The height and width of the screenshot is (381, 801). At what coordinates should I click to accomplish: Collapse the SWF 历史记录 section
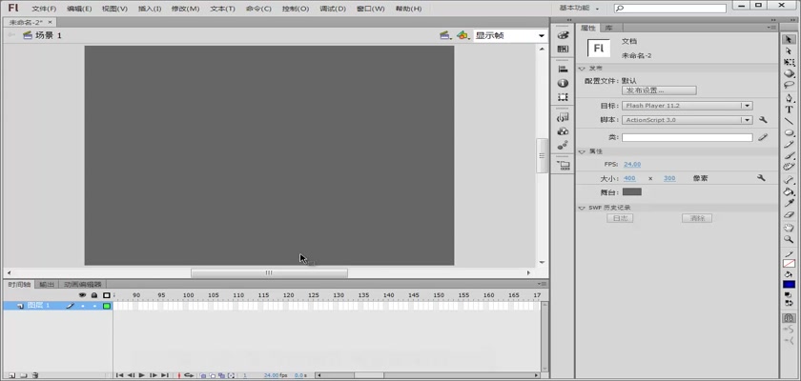[x=582, y=208]
